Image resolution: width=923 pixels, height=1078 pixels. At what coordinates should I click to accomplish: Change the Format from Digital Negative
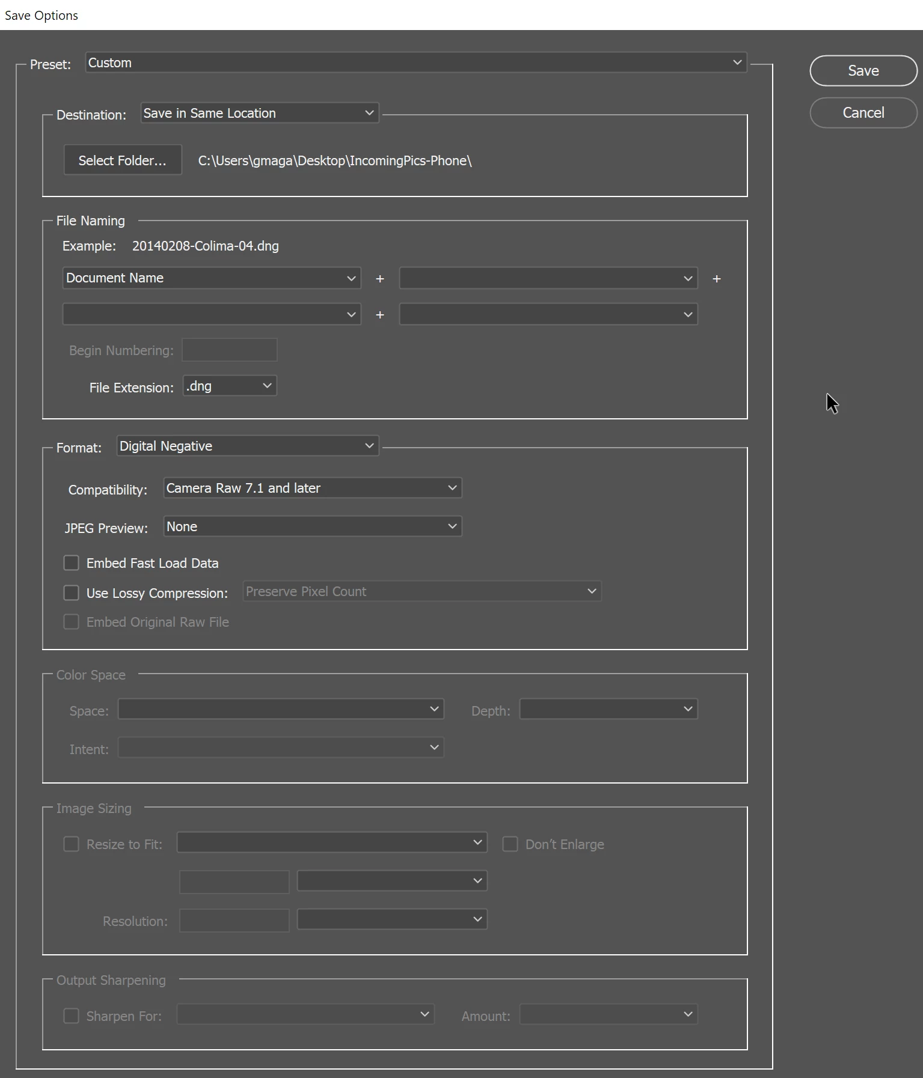(248, 446)
